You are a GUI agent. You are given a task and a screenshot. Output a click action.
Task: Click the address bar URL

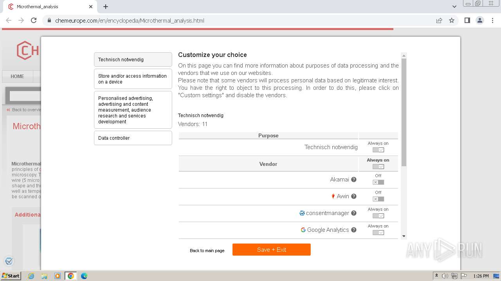(x=130, y=20)
